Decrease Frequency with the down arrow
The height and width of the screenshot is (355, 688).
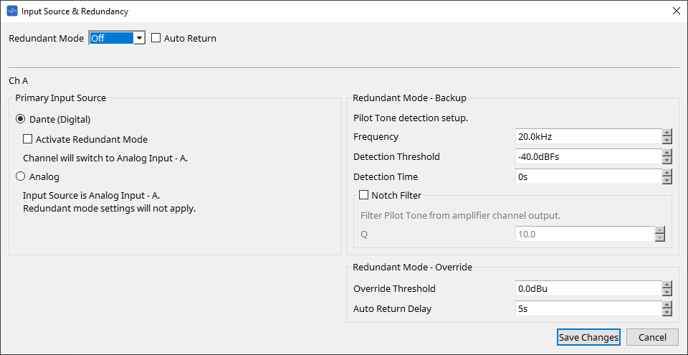tap(667, 141)
